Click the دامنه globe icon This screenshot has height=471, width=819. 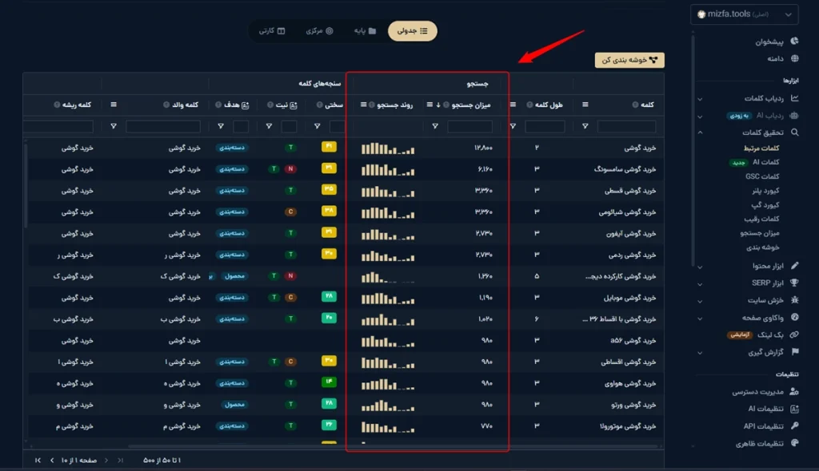pos(794,58)
